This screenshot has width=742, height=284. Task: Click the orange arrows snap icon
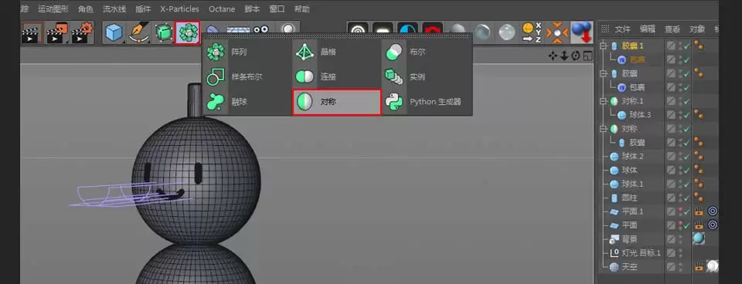click(557, 33)
